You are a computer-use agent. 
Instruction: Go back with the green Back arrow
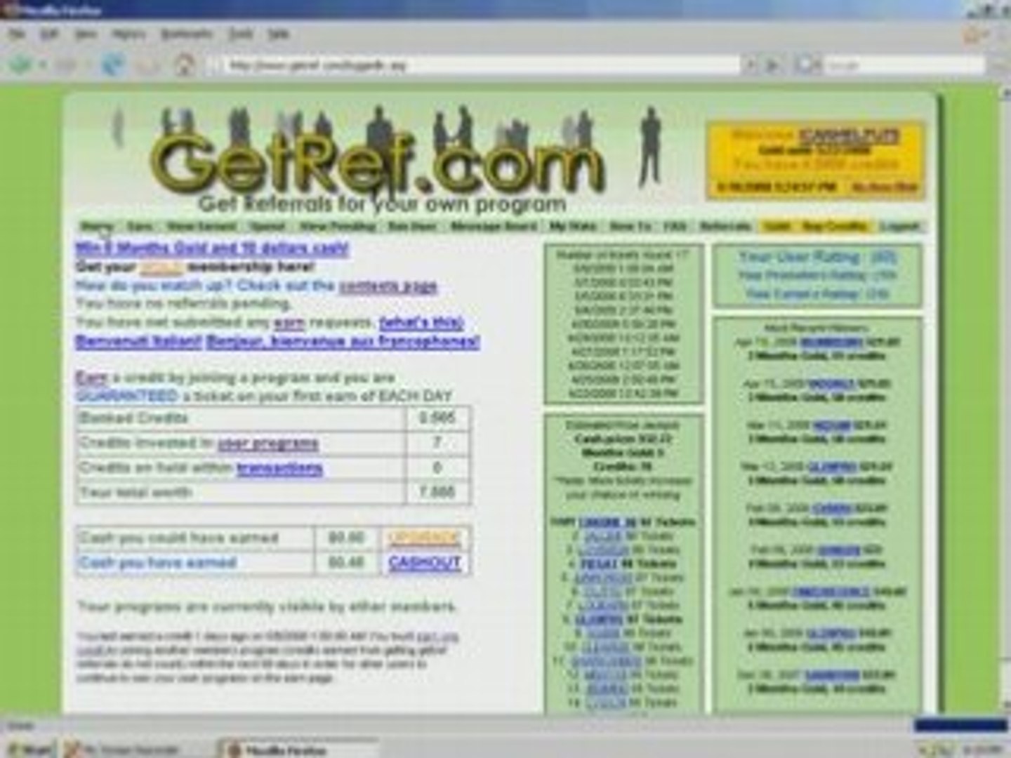pos(21,65)
